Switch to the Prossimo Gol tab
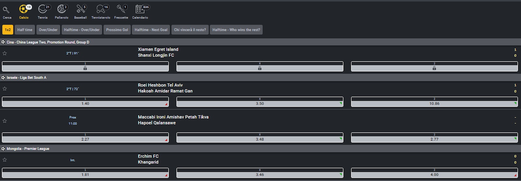Viewport: 521px width, 181px height. tap(117, 30)
